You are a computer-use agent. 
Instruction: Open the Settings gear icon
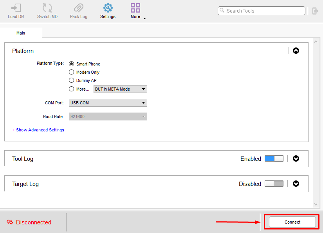108,8
